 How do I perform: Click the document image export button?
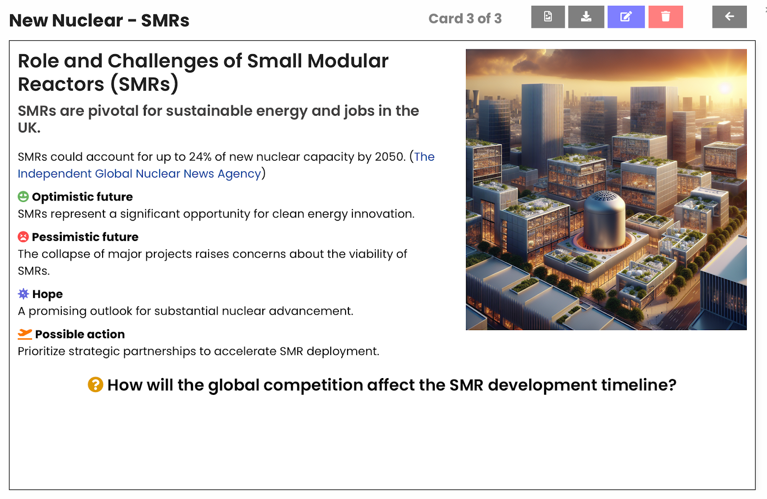click(548, 17)
